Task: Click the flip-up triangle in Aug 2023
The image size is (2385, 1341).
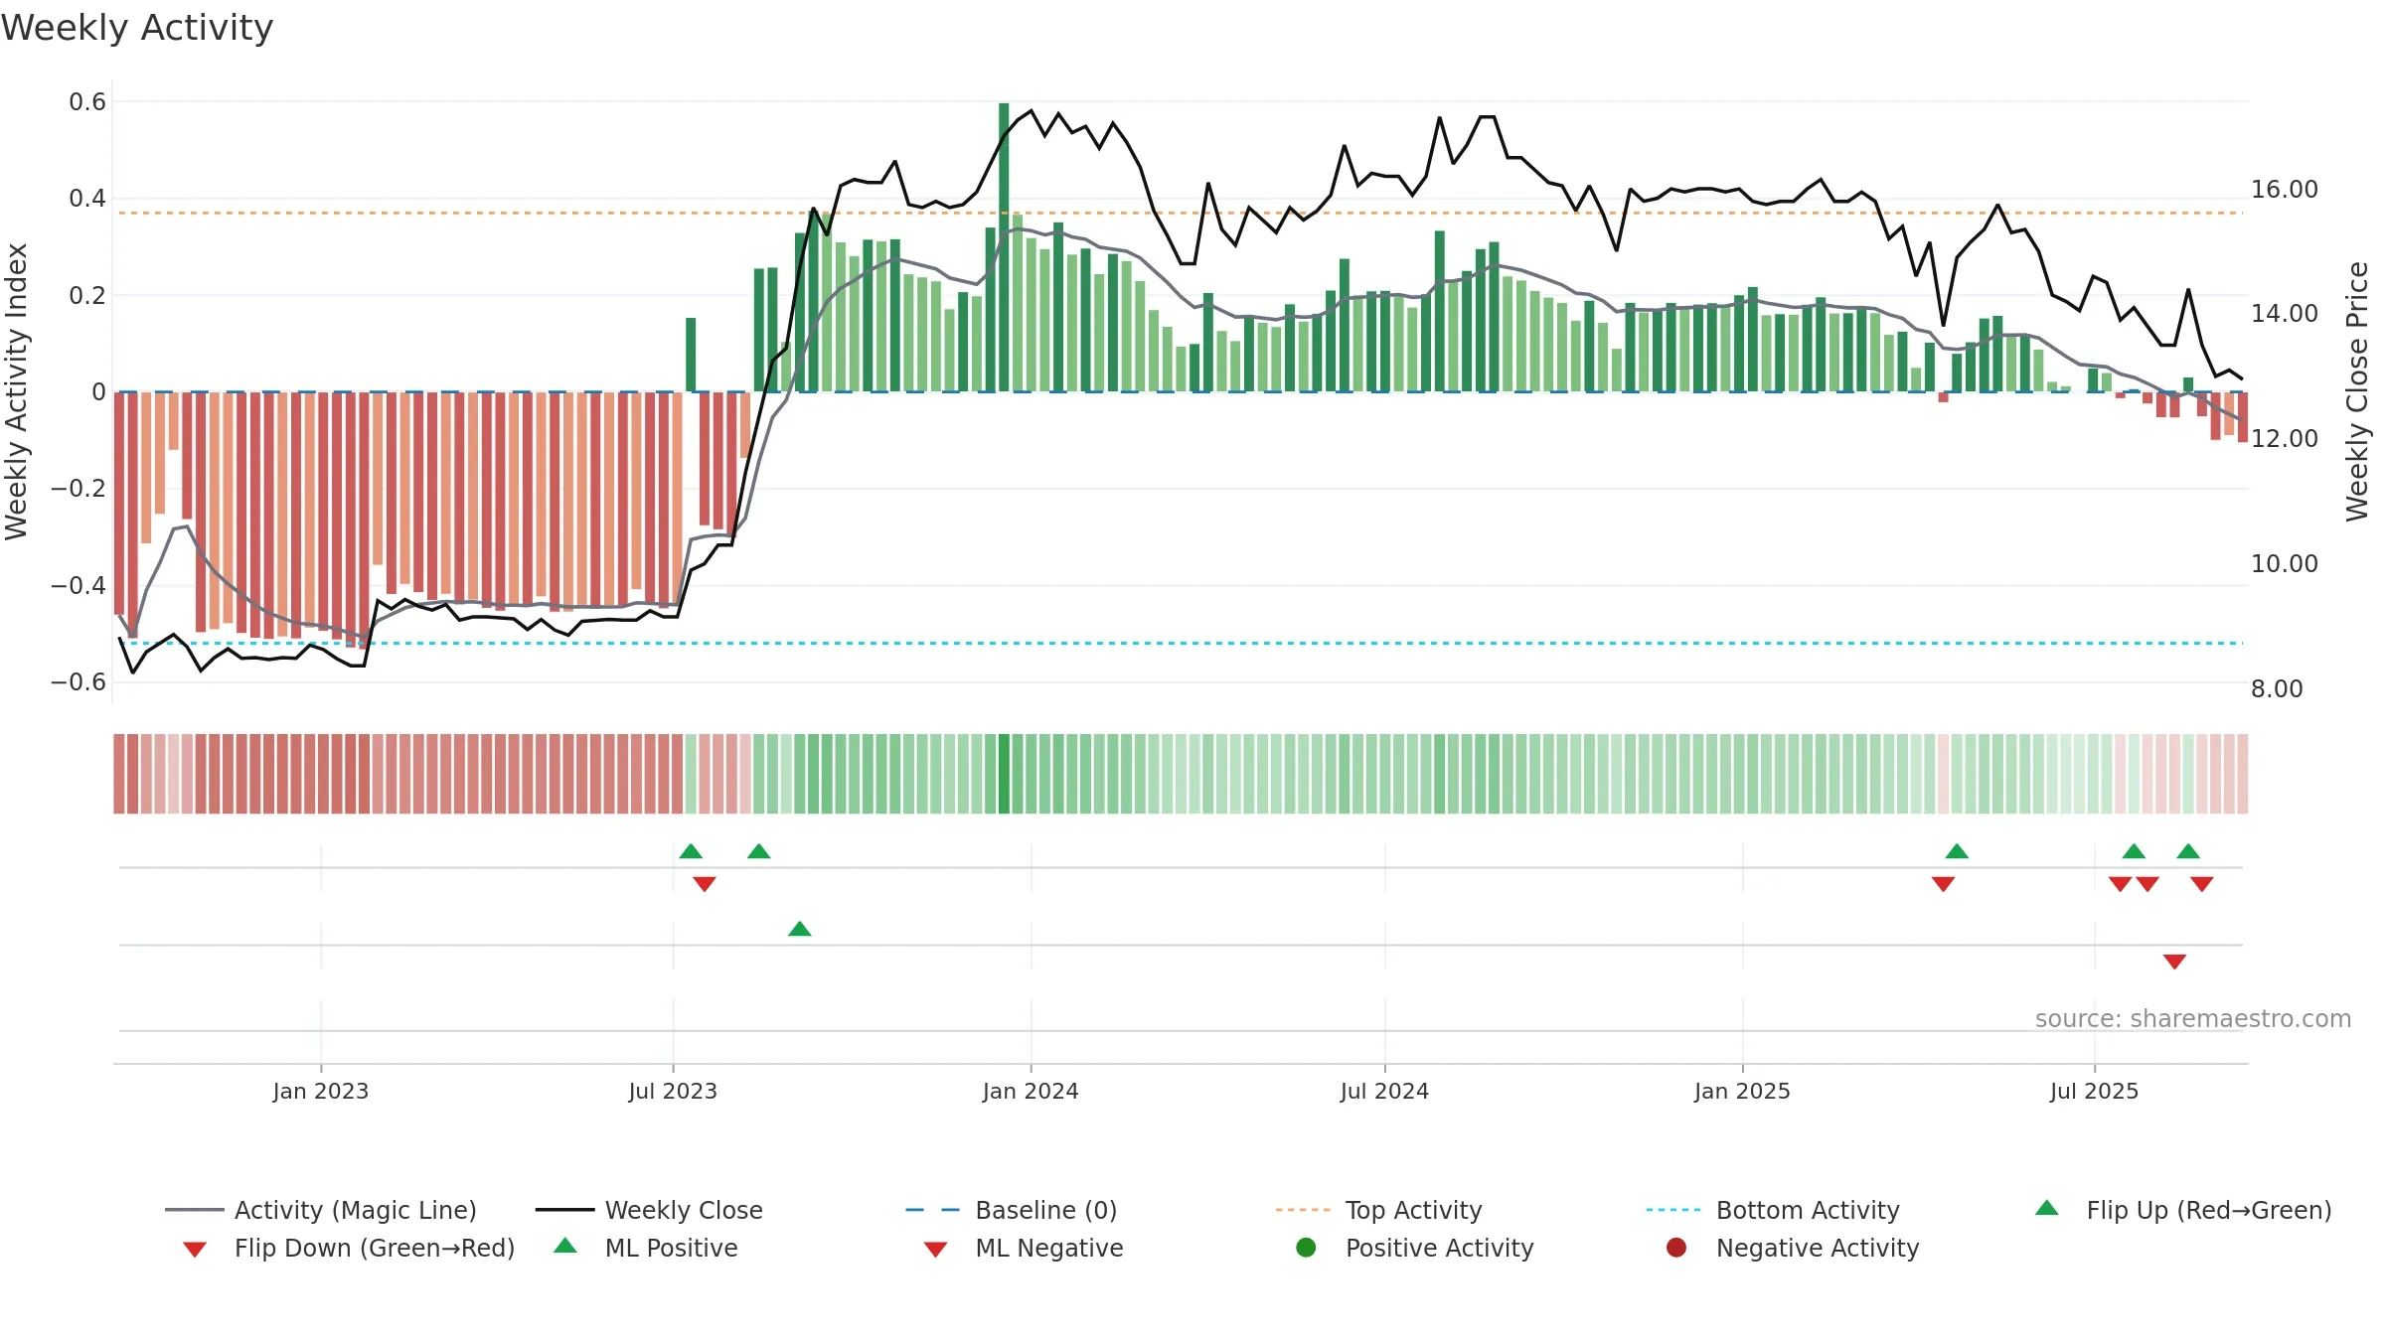Action: [x=759, y=851]
